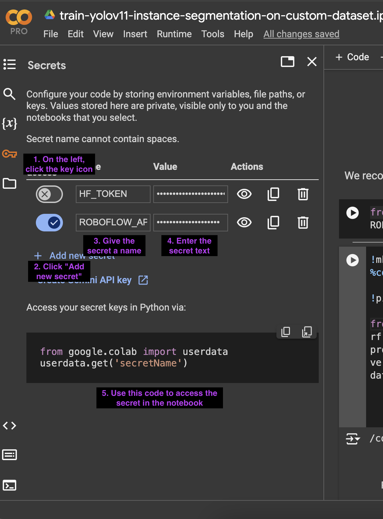The height and width of the screenshot is (519, 383).
Task: Run the first code cell
Action: (x=353, y=213)
